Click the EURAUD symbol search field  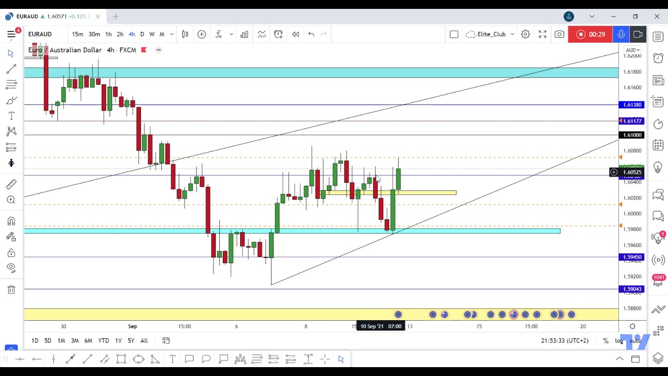coord(40,34)
